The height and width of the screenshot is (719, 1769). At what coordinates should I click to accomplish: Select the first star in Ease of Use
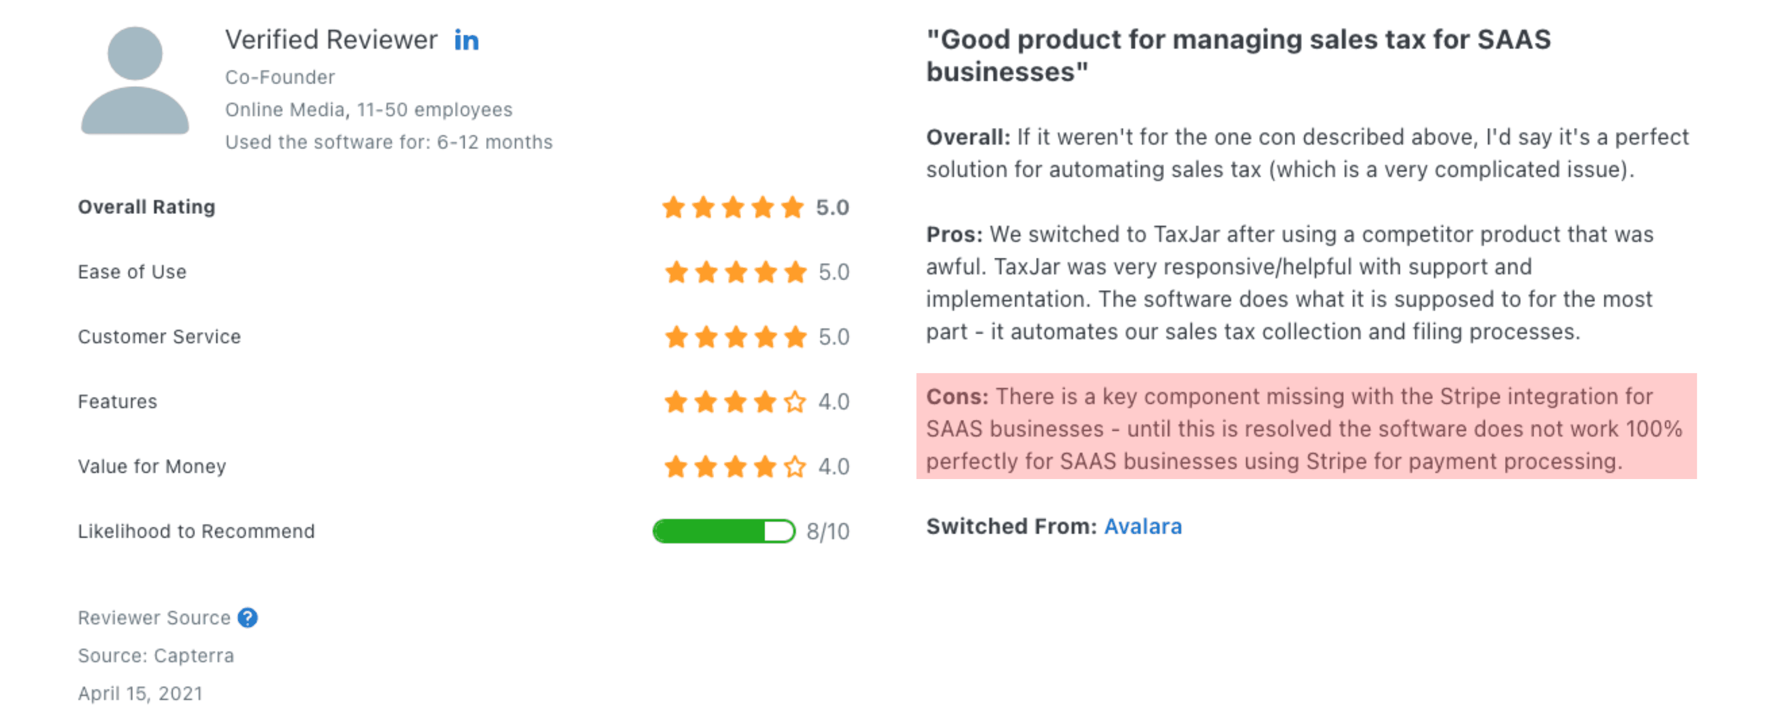pos(675,272)
